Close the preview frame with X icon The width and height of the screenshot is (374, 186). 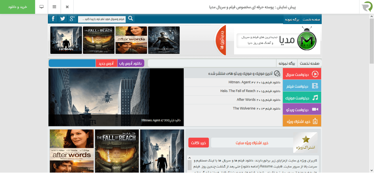(x=67, y=7)
